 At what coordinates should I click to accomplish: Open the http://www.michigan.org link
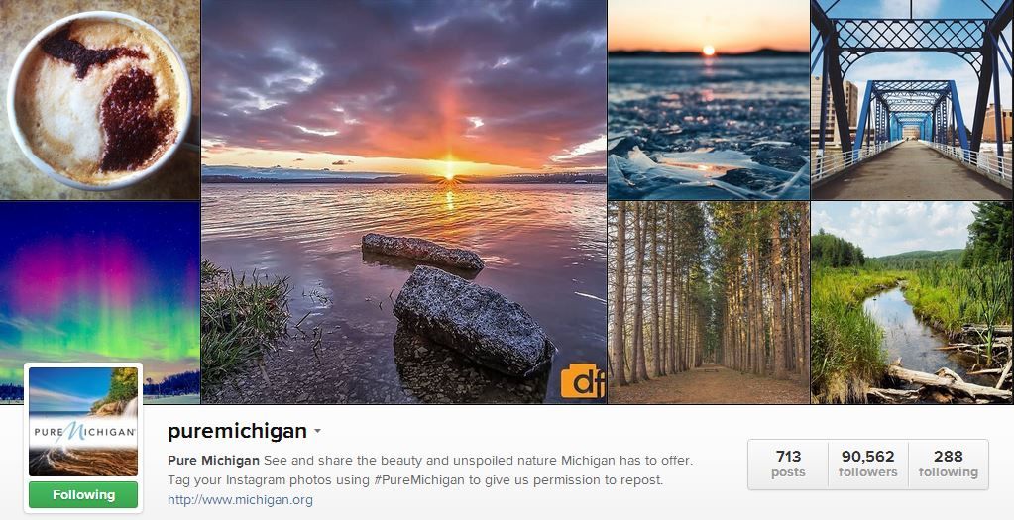240,500
